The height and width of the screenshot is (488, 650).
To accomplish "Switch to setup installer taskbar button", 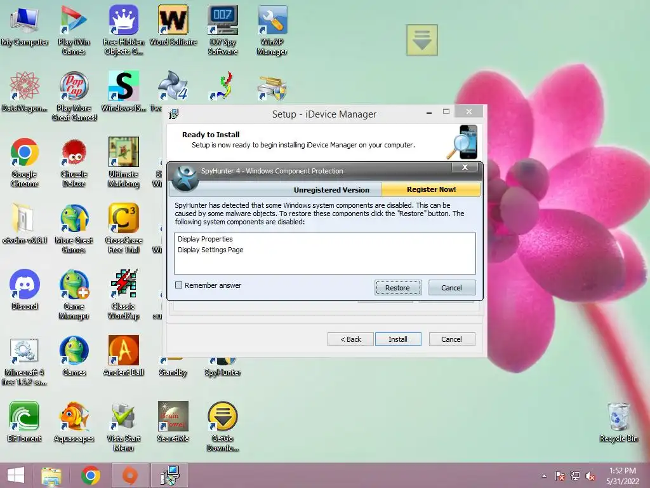I will (x=169, y=475).
